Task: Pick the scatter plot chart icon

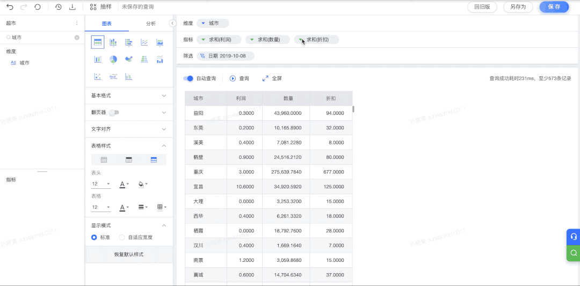Action: point(98,77)
